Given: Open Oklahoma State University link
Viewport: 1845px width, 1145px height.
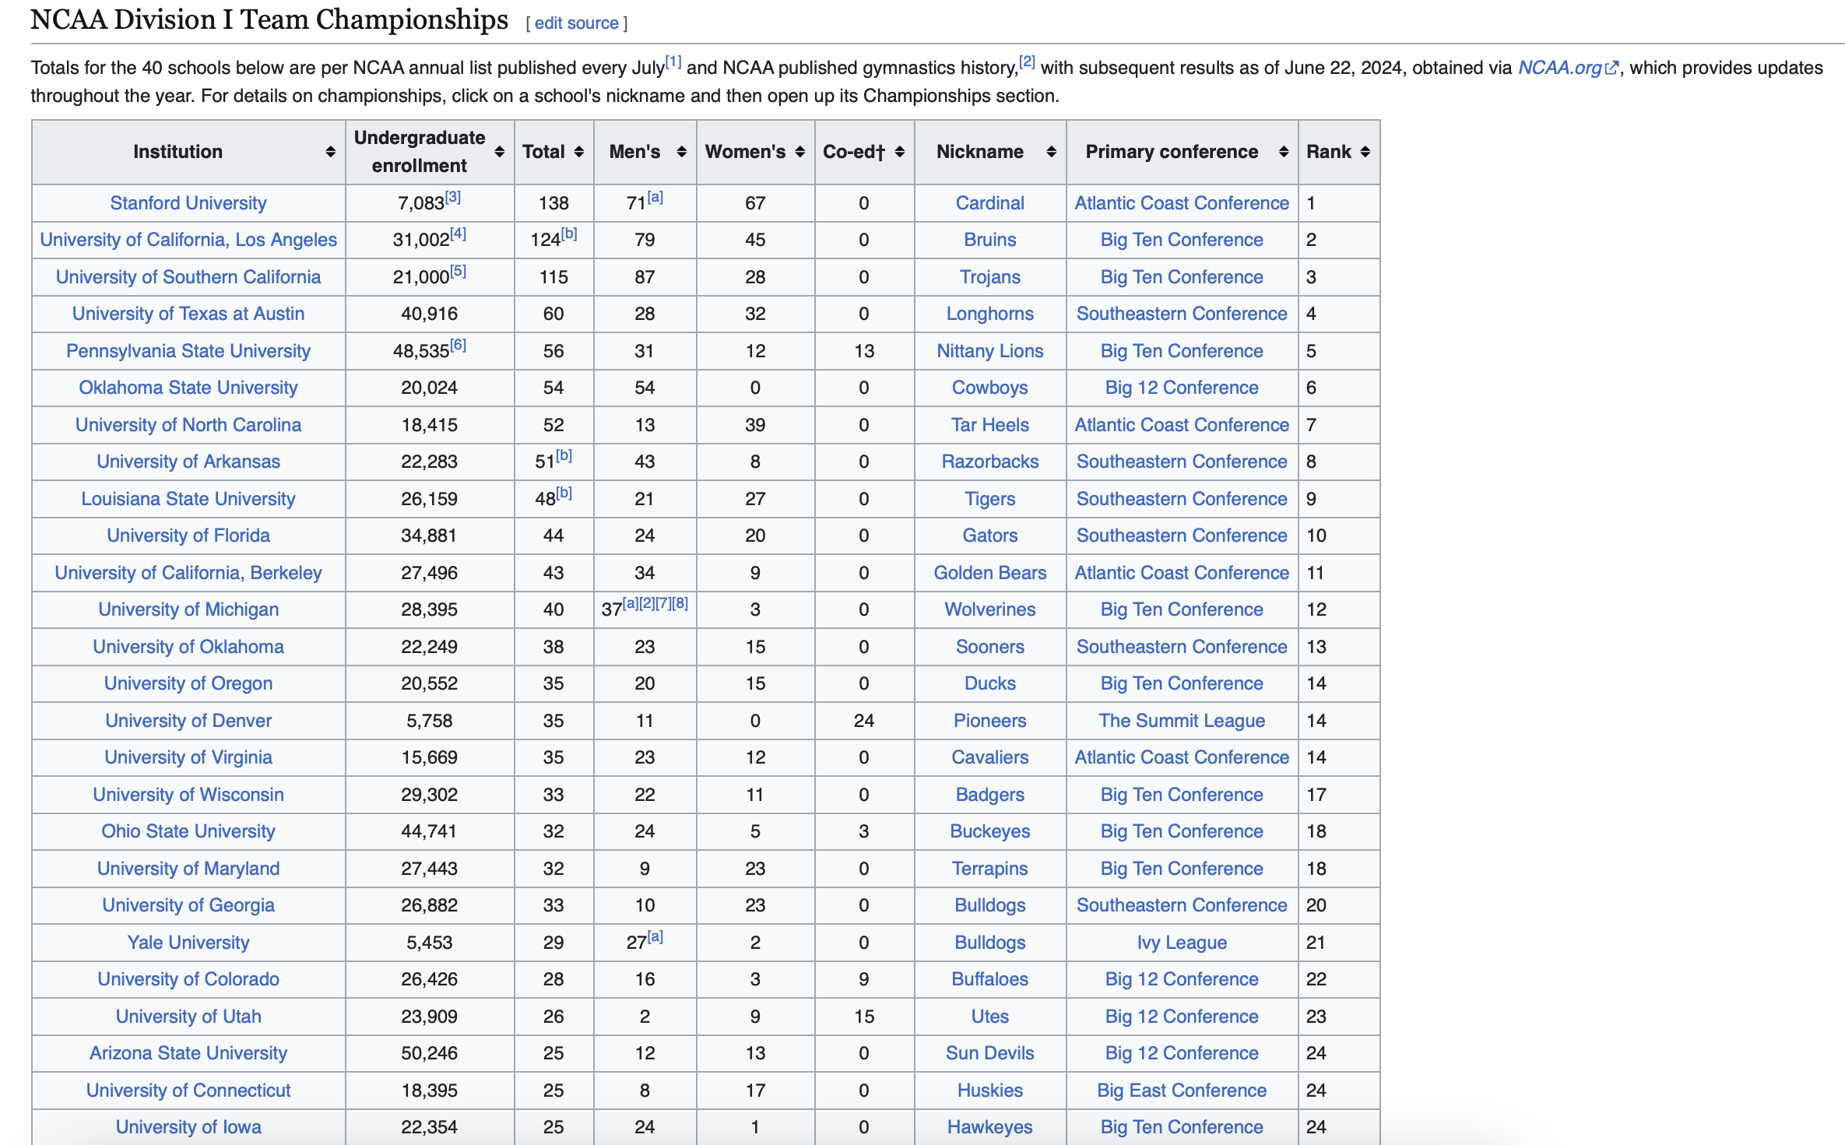Looking at the screenshot, I should coord(188,388).
